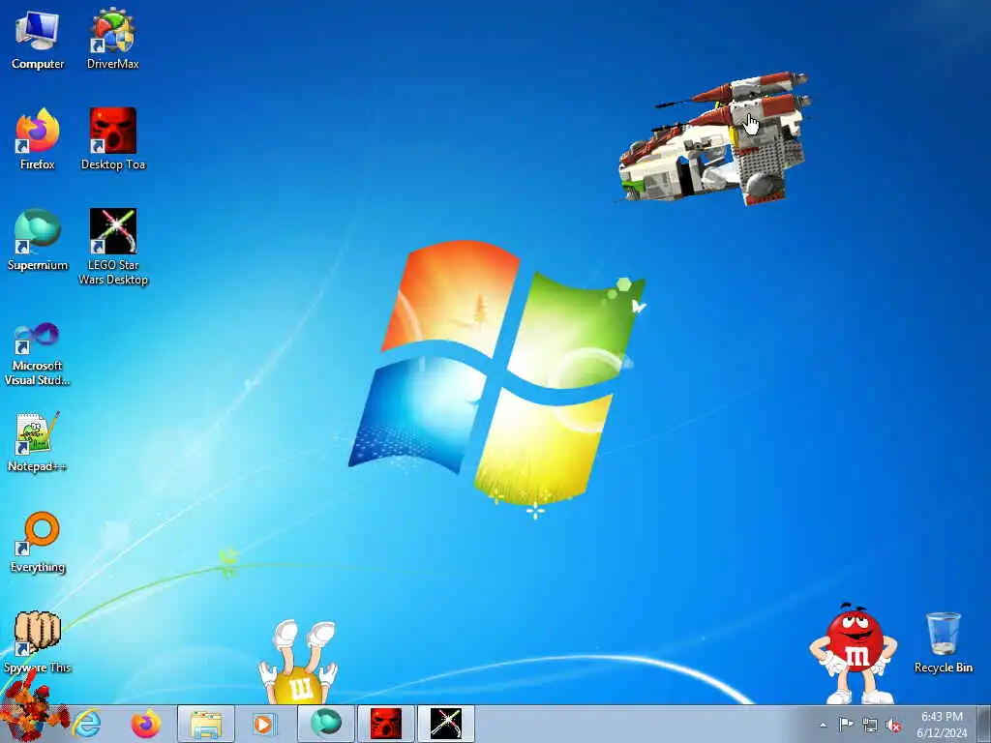
Task: Open the Computer desktop icon
Action: pos(38,40)
